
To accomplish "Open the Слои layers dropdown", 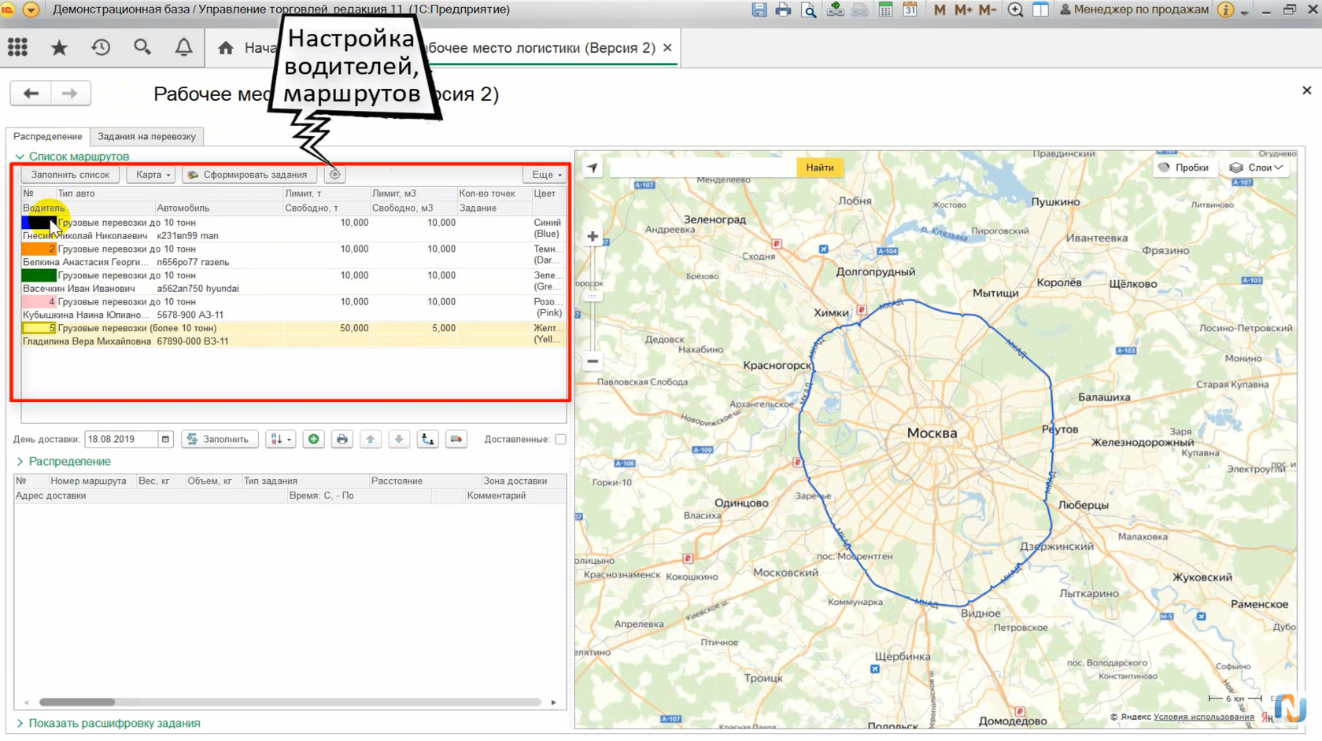I will coord(1256,167).
